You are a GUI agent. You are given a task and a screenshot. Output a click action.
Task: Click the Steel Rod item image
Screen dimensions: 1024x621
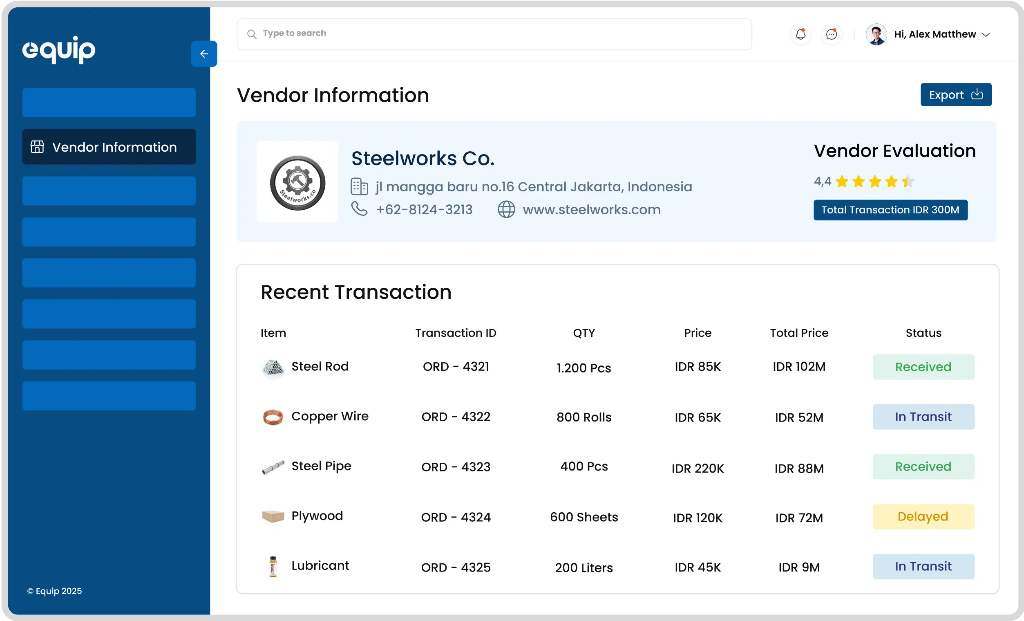pos(273,368)
